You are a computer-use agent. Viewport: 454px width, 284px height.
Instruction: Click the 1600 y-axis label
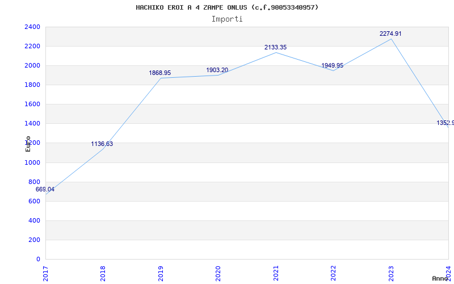coord(32,105)
